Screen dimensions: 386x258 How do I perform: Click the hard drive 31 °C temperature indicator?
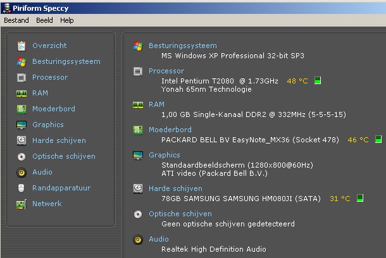pos(359,199)
